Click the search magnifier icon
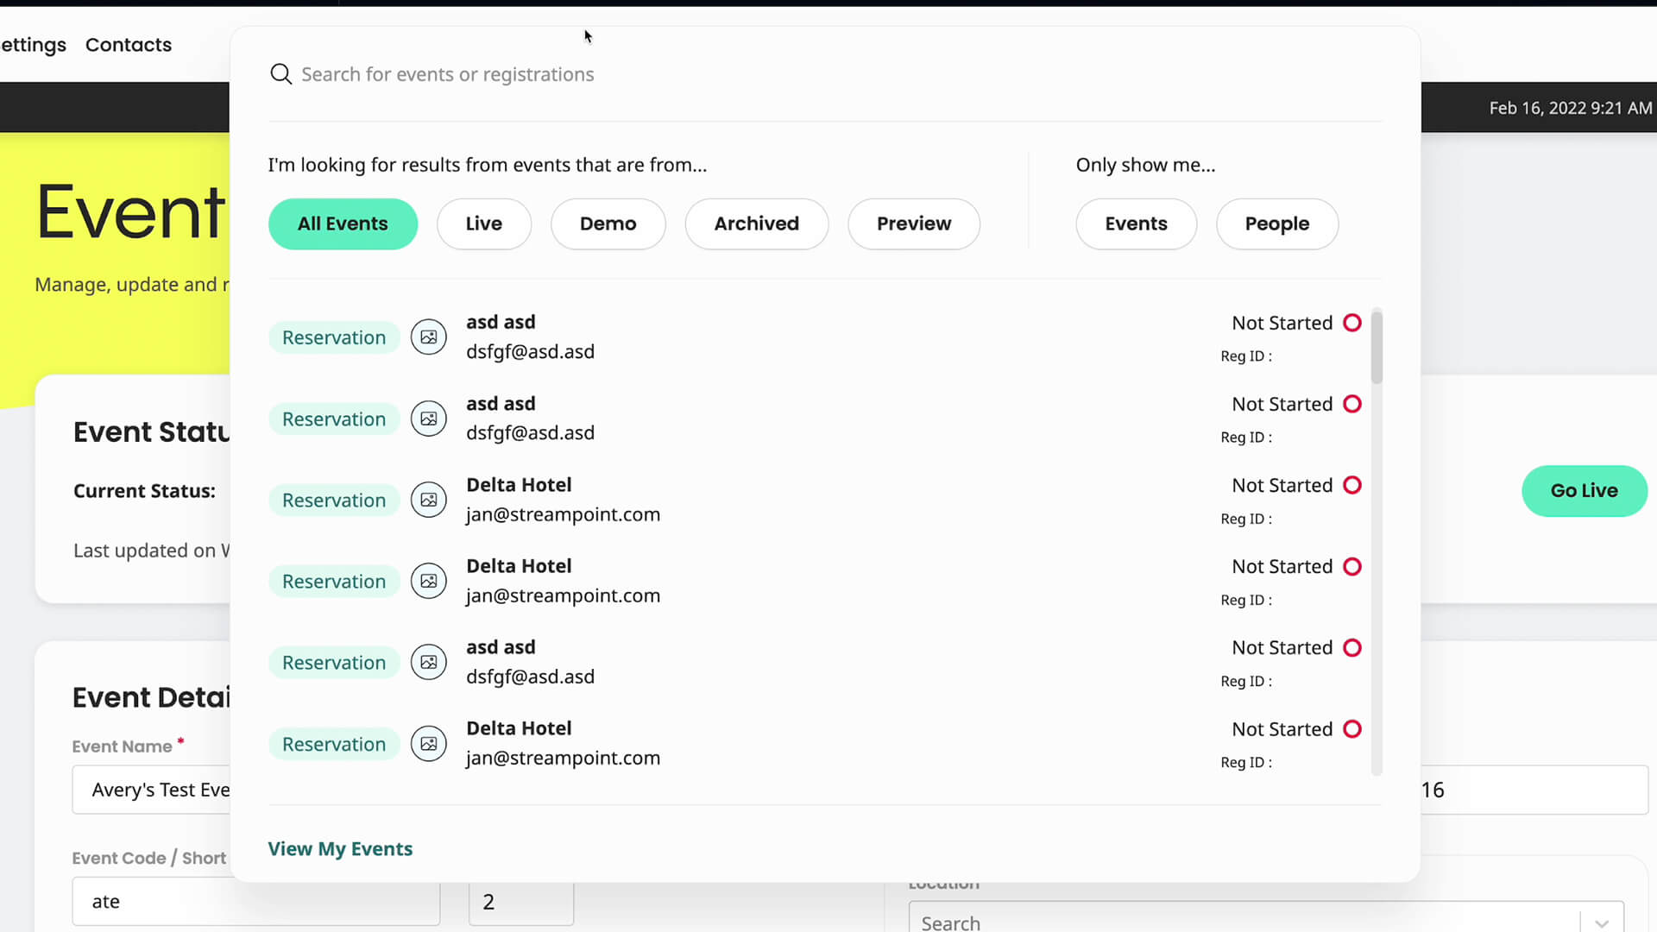Image resolution: width=1657 pixels, height=932 pixels. (x=280, y=74)
